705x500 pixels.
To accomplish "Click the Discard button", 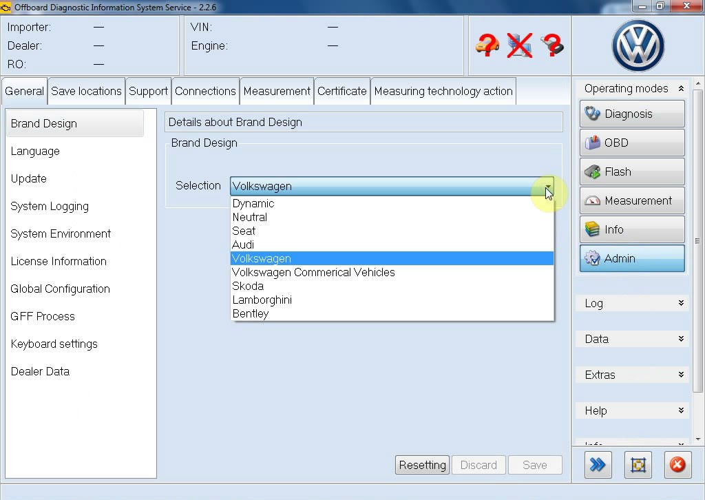I will click(x=478, y=465).
